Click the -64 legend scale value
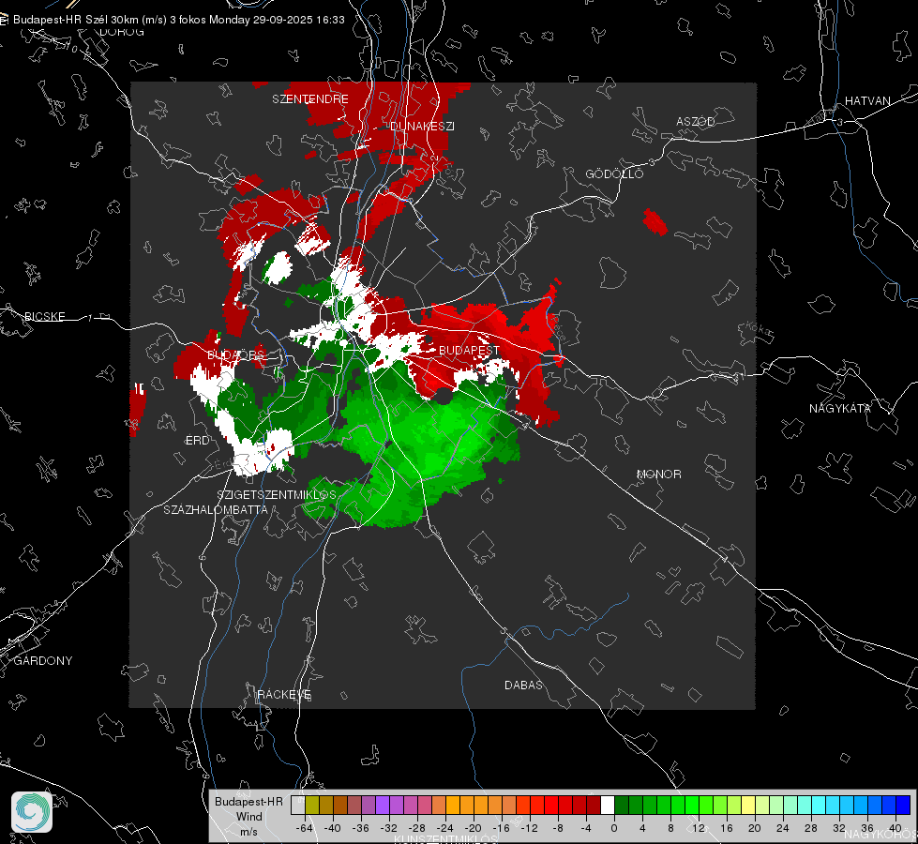The width and height of the screenshot is (918, 844). tap(305, 828)
